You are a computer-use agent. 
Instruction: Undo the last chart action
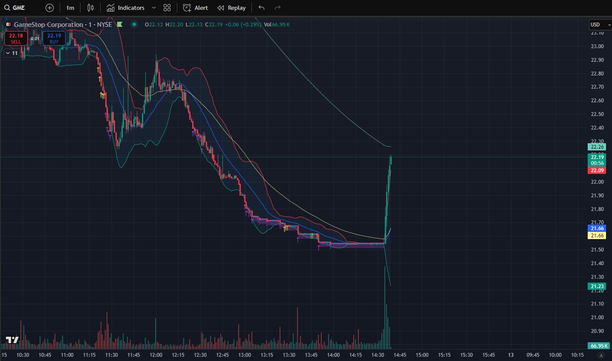point(262,8)
